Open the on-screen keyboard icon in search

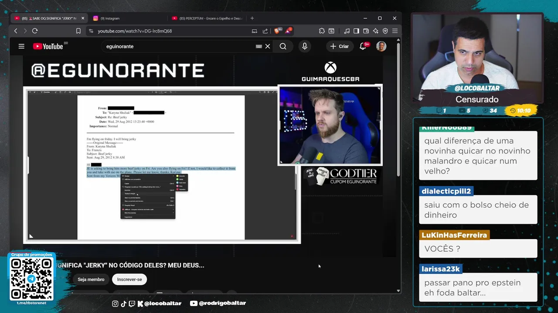coord(259,46)
